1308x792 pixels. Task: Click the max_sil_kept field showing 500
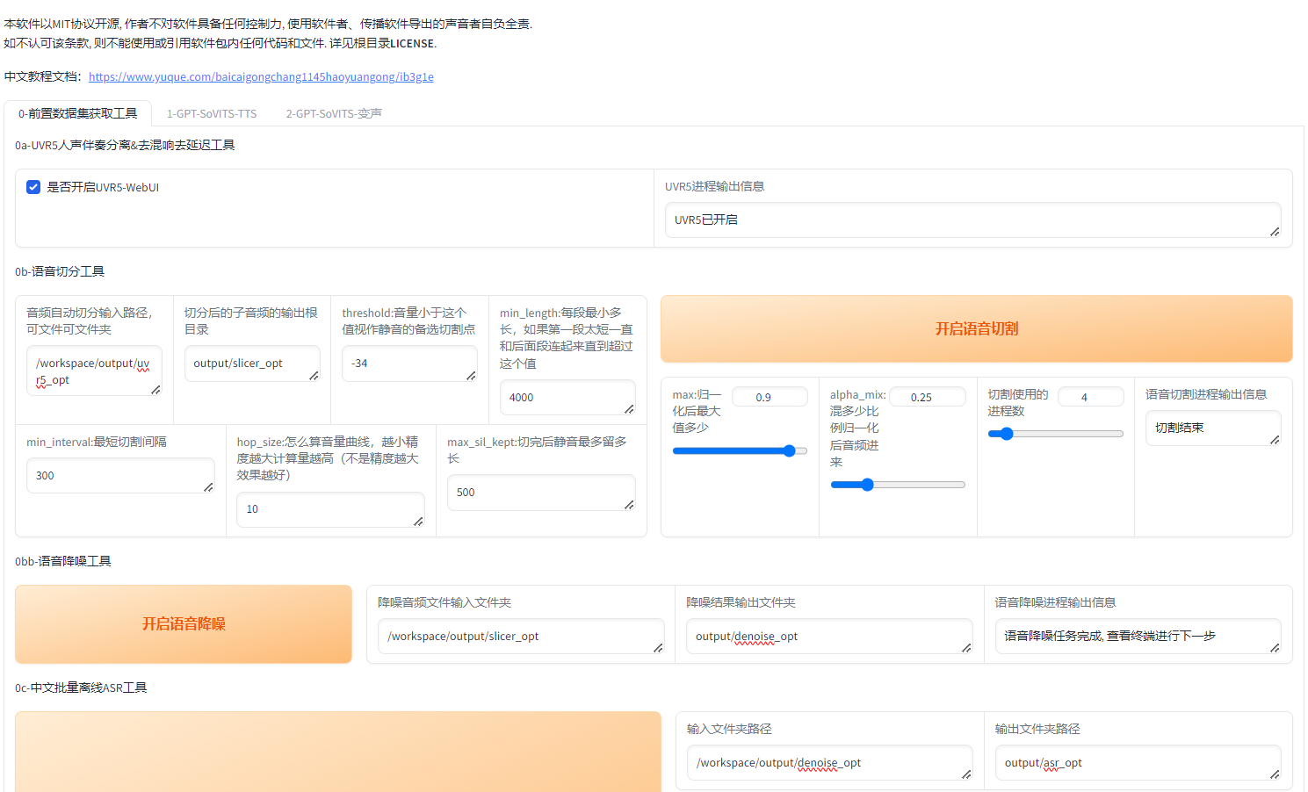click(541, 492)
